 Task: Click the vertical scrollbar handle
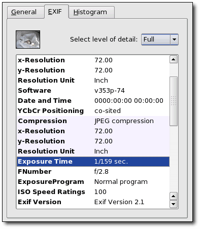[174, 101]
